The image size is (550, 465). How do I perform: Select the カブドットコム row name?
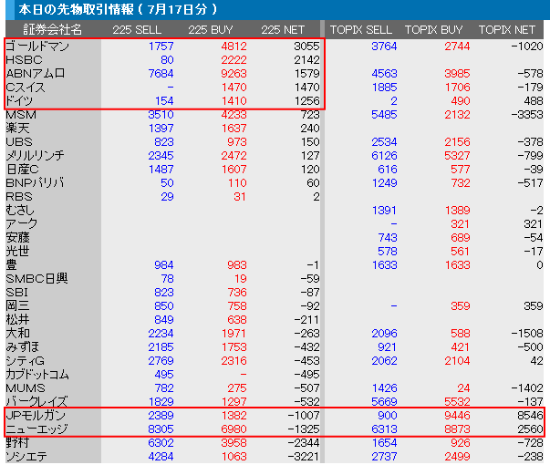[37, 374]
